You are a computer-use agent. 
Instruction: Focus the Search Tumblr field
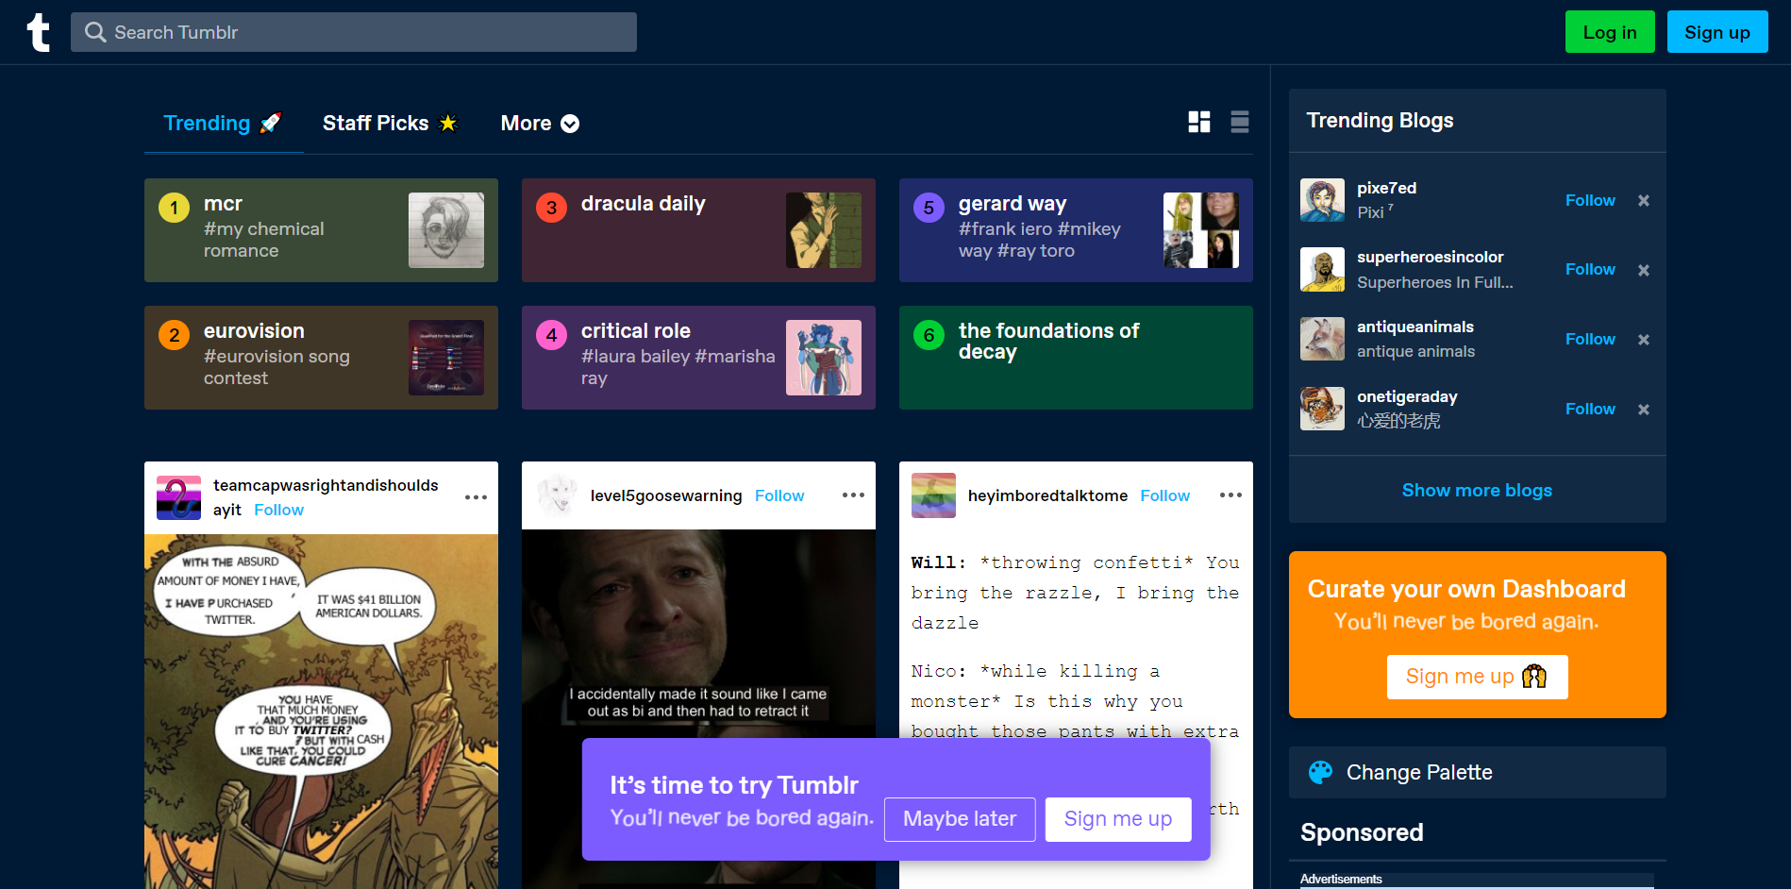[x=354, y=32]
